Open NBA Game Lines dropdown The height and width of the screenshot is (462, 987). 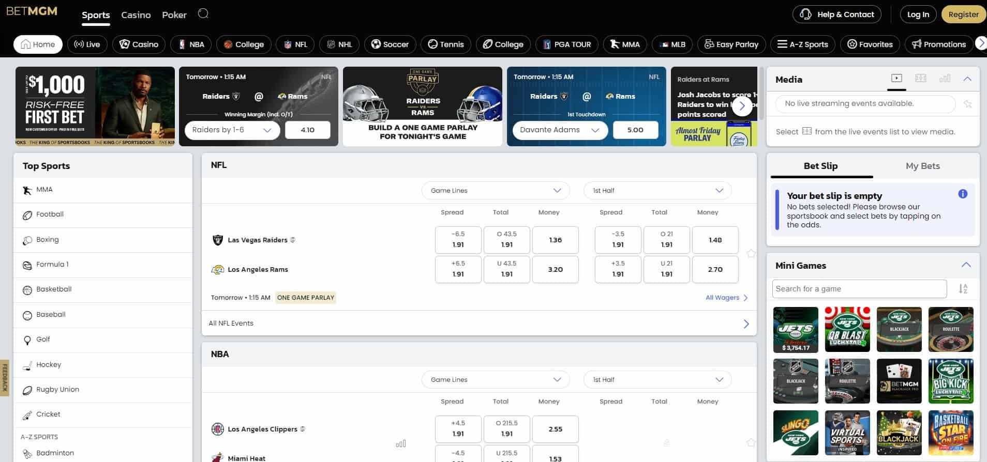point(496,379)
